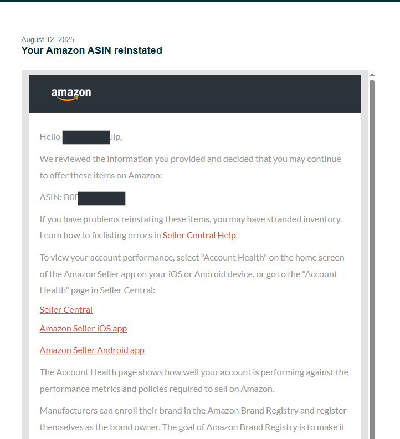
Task: Click the word 'Hello' in the greeting
Action: click(x=50, y=137)
